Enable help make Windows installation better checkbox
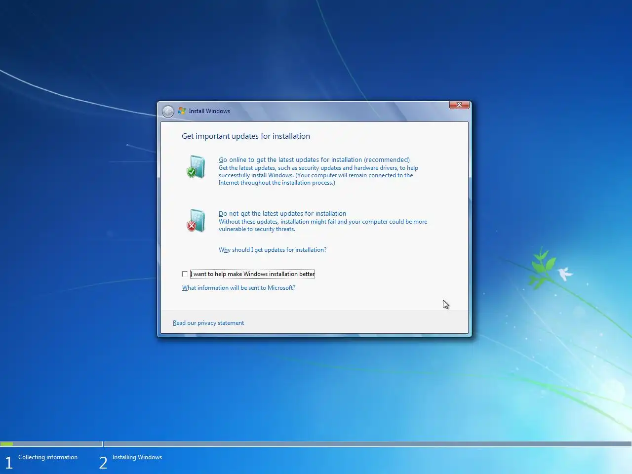This screenshot has height=474, width=632. point(185,274)
